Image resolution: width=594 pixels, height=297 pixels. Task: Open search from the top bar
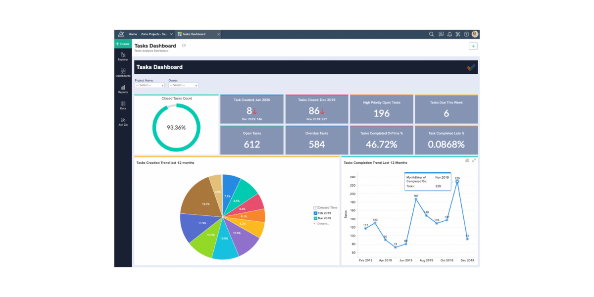[432, 34]
